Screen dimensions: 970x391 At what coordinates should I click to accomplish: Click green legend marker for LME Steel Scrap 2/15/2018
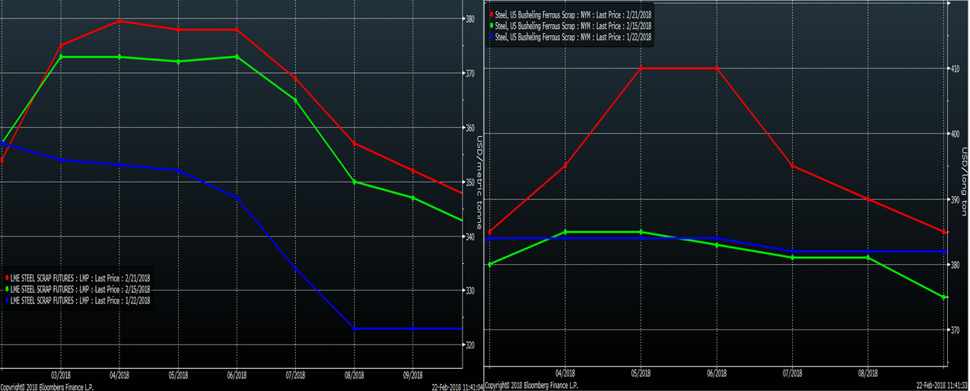[x=8, y=289]
